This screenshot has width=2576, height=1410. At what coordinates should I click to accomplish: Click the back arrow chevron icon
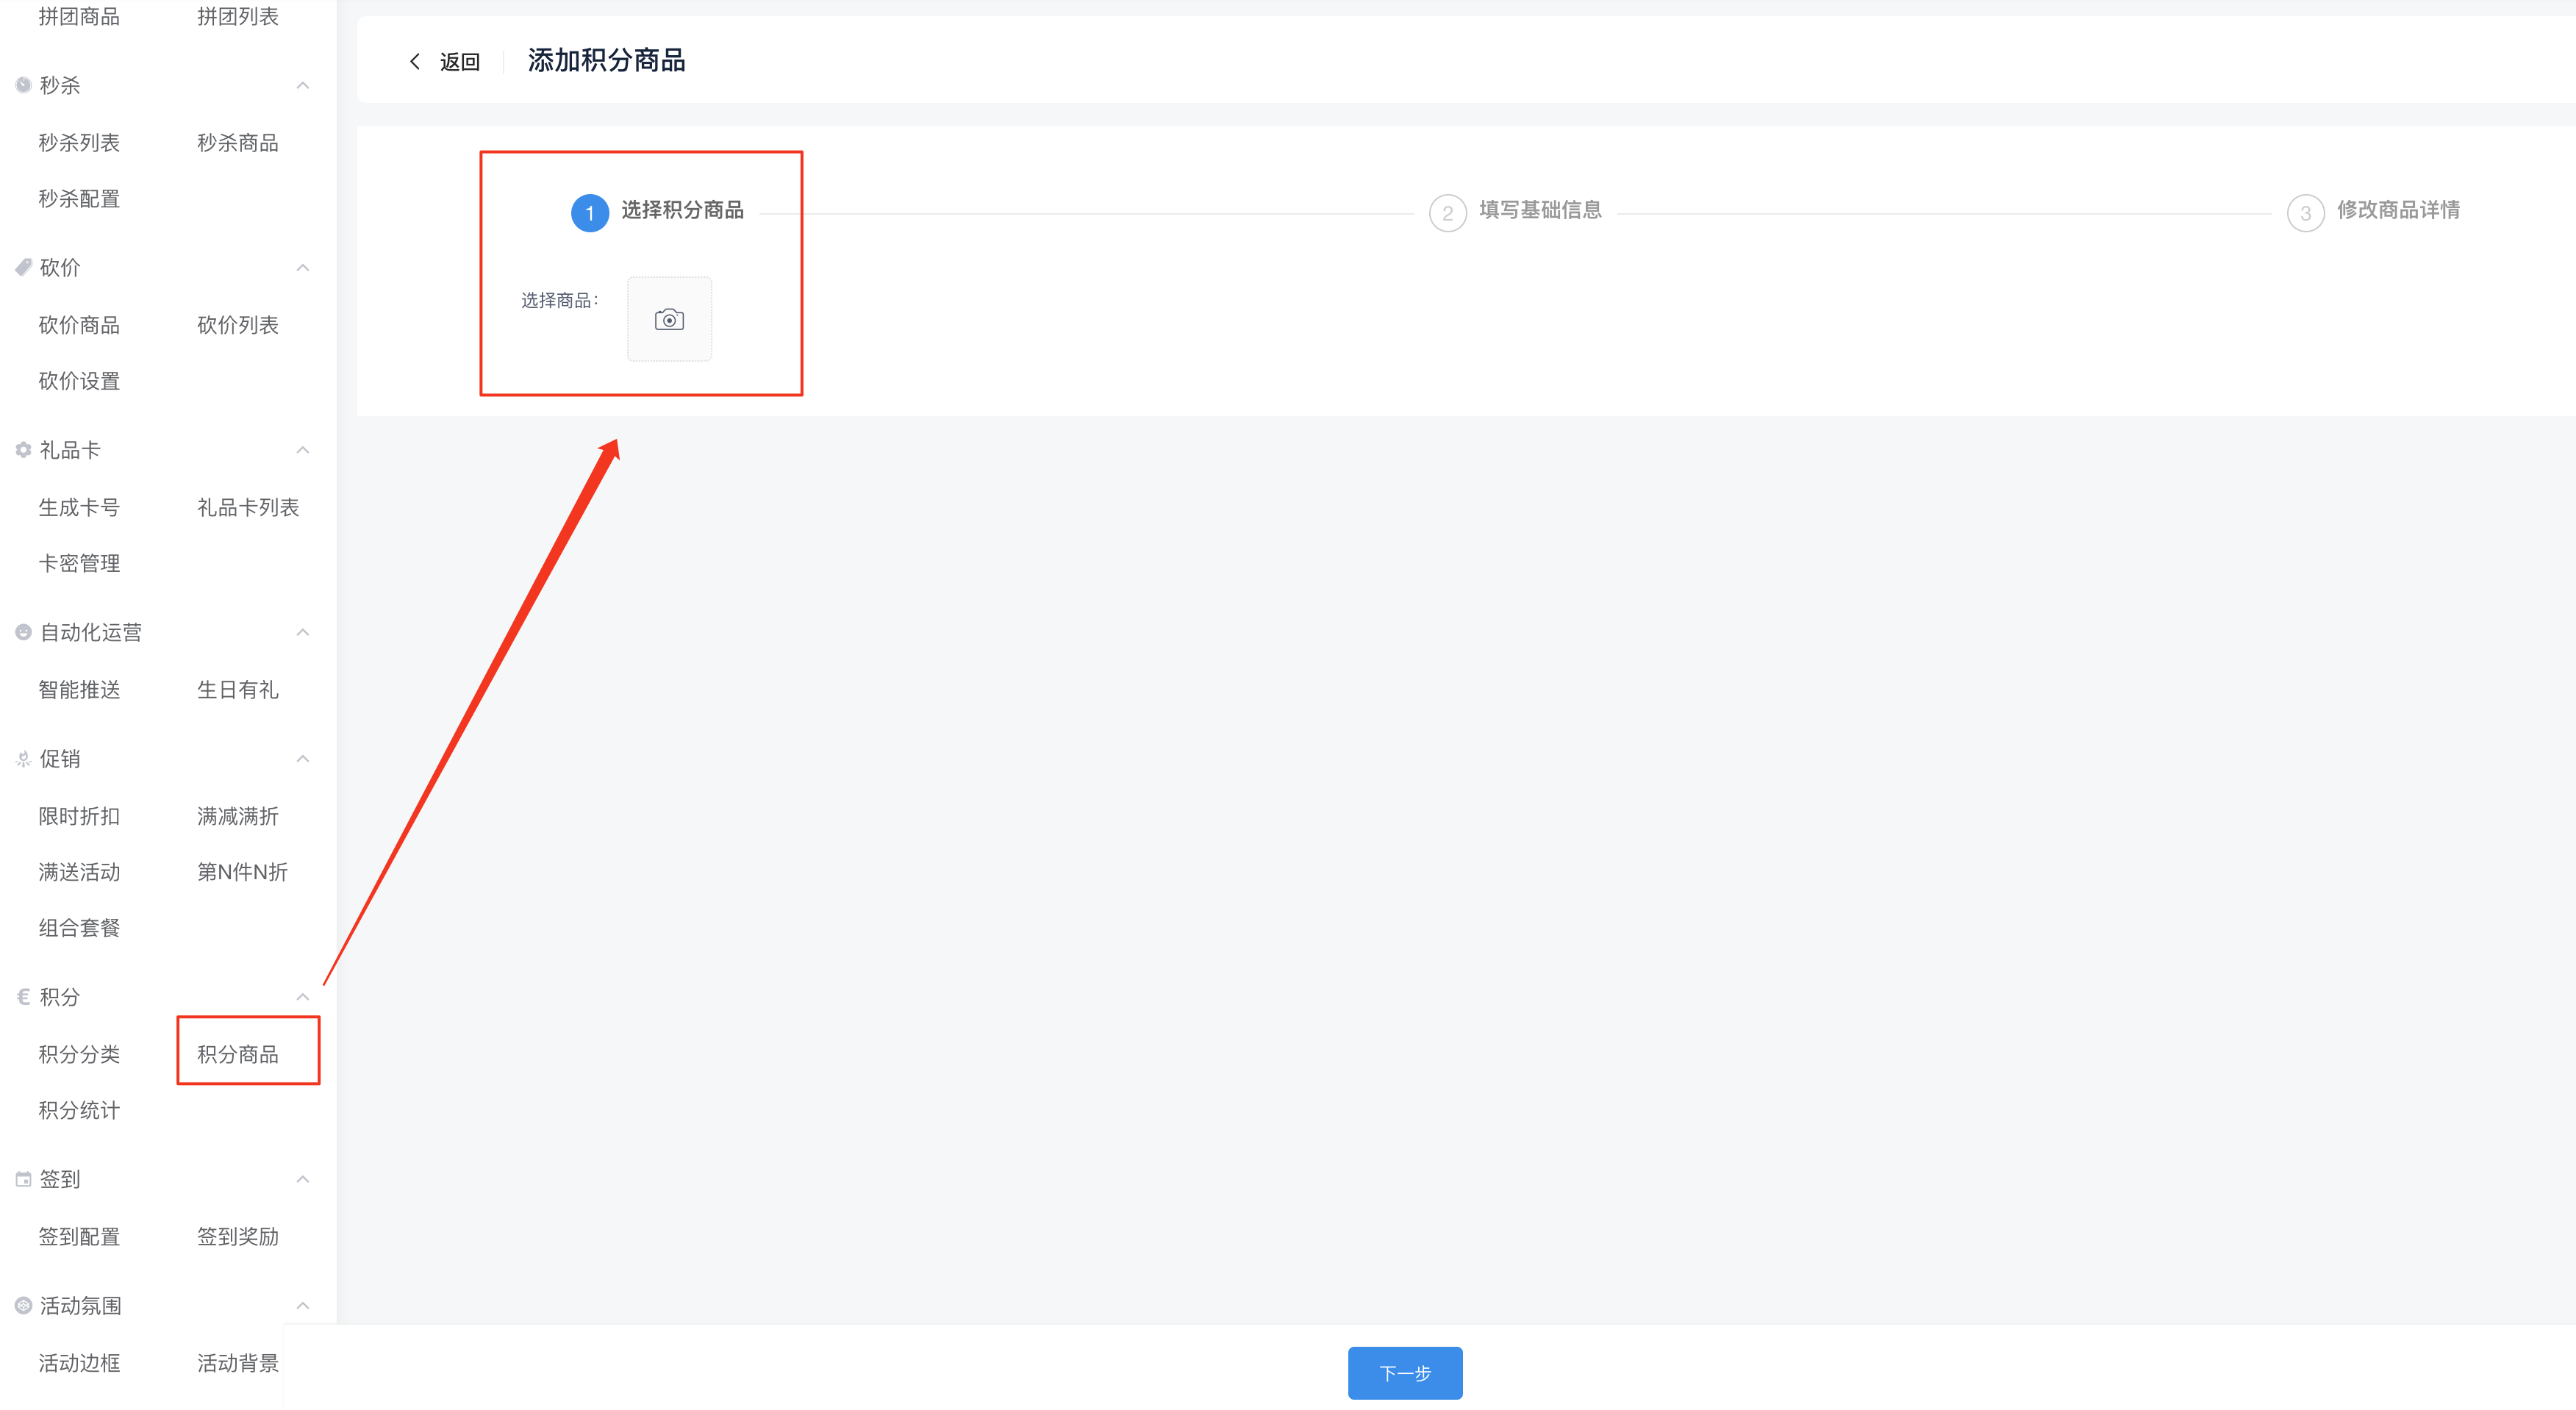pyautogui.click(x=415, y=62)
